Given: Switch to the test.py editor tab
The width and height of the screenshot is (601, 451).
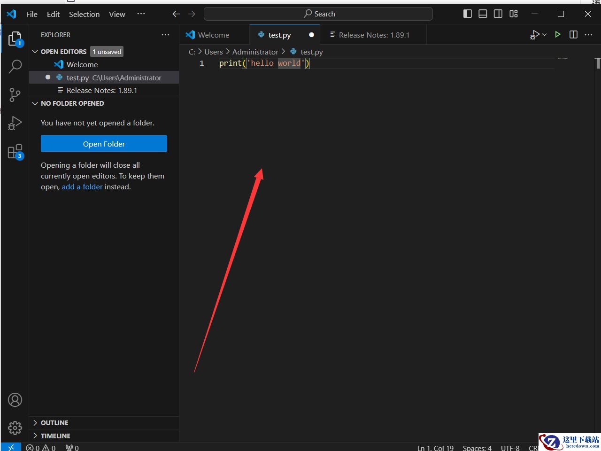Looking at the screenshot, I should pos(285,35).
